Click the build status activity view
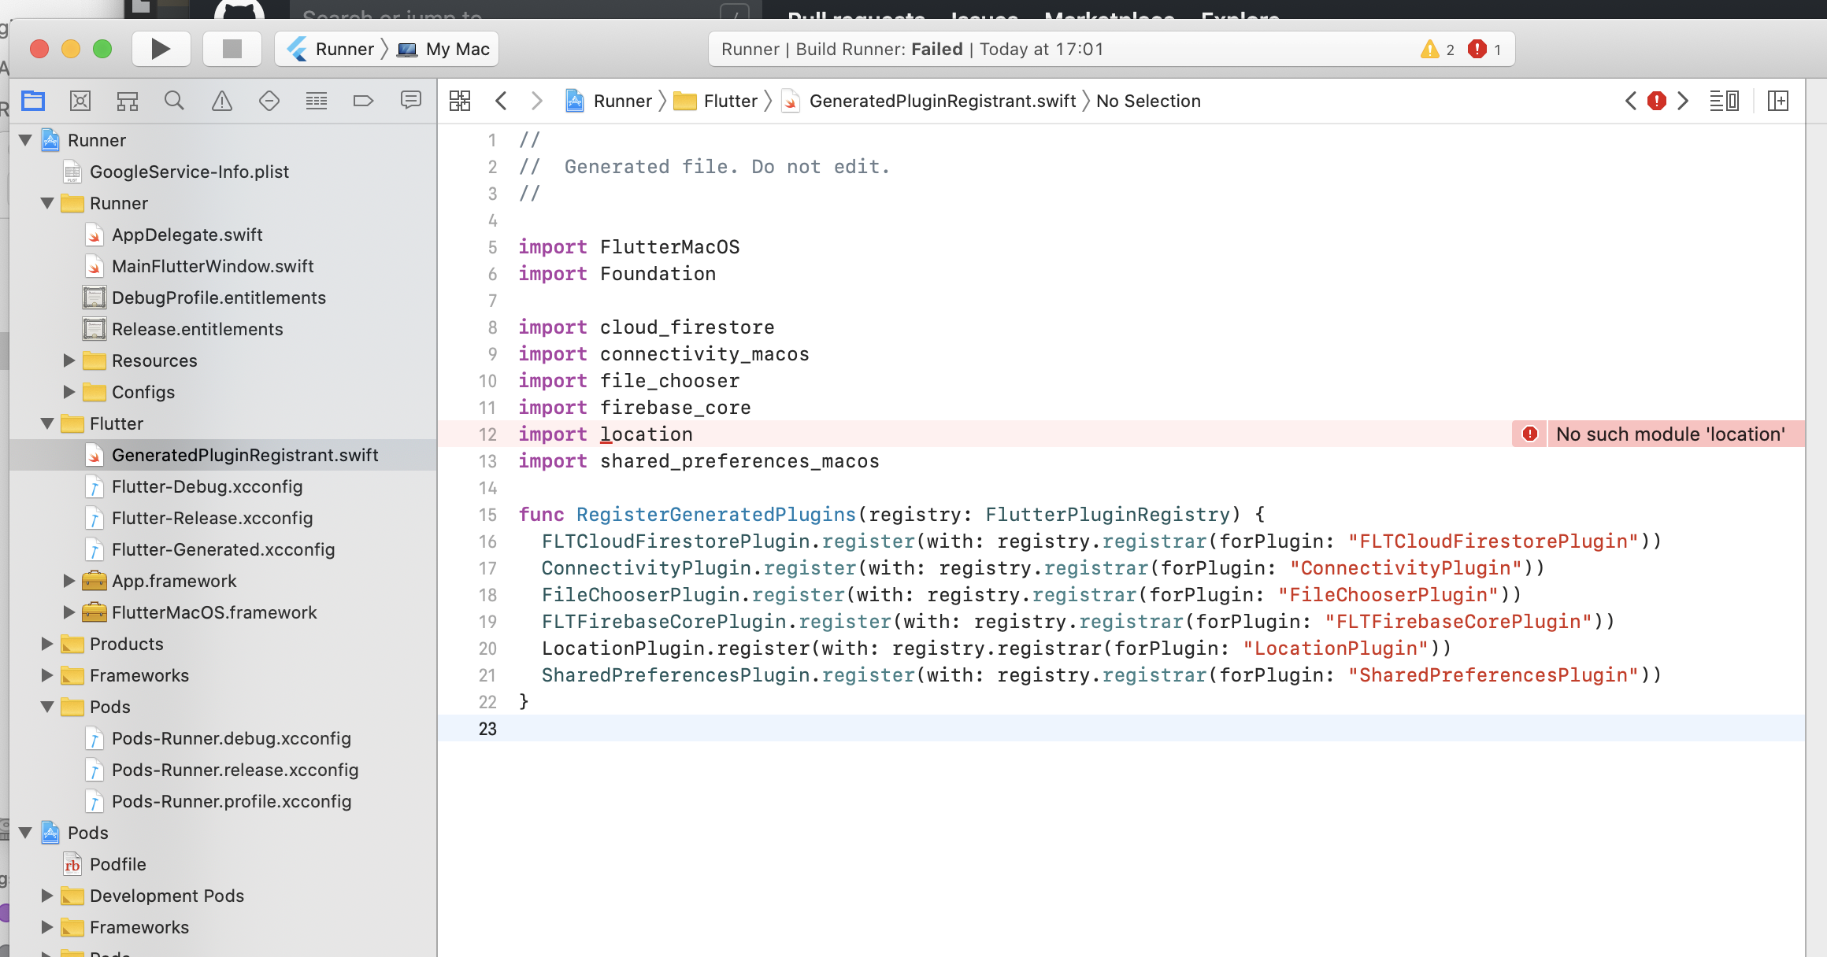 point(1111,49)
